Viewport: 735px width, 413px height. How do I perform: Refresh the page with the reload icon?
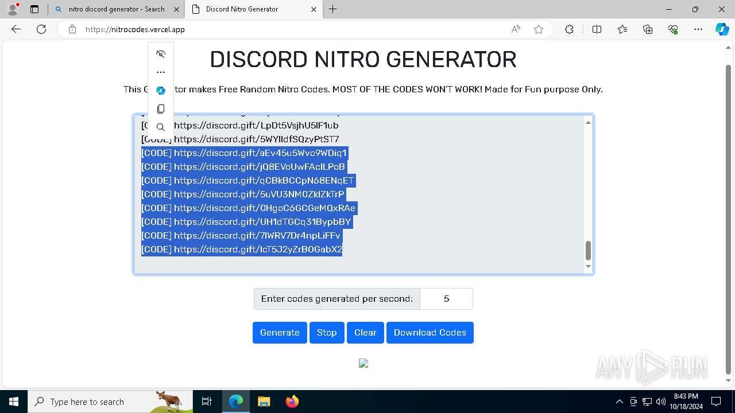tap(41, 29)
